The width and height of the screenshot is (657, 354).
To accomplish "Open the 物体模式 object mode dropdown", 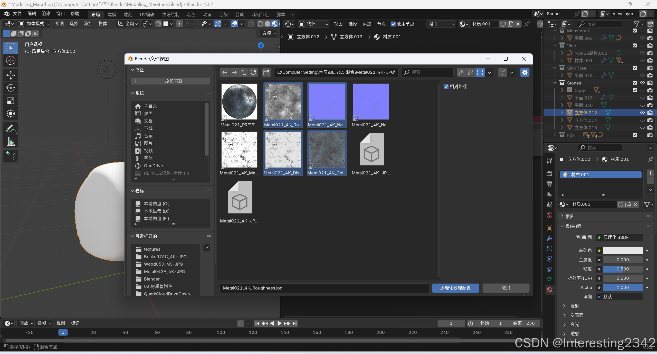I will click(x=34, y=24).
